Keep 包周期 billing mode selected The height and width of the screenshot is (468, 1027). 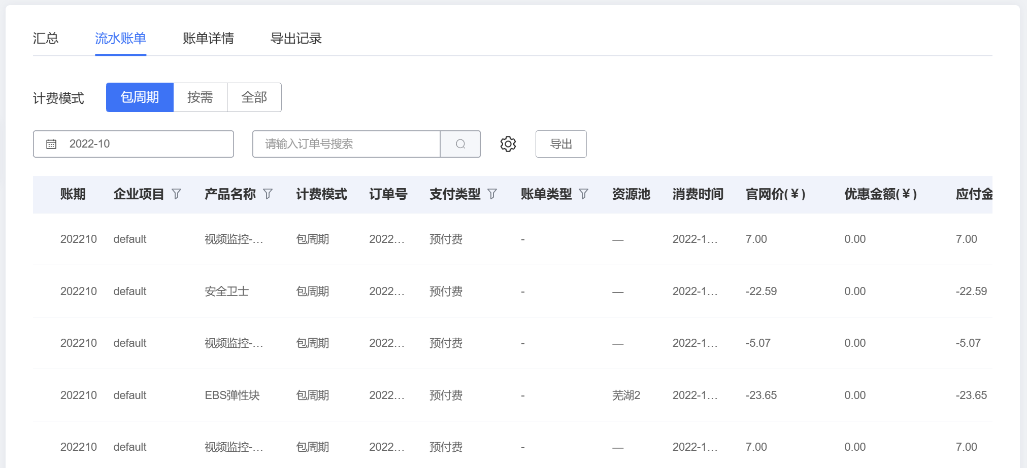[x=140, y=97]
